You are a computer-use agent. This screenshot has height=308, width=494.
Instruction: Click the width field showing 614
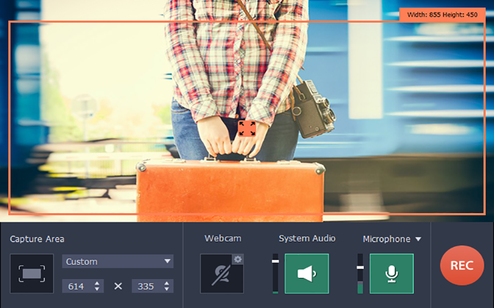[83, 286]
